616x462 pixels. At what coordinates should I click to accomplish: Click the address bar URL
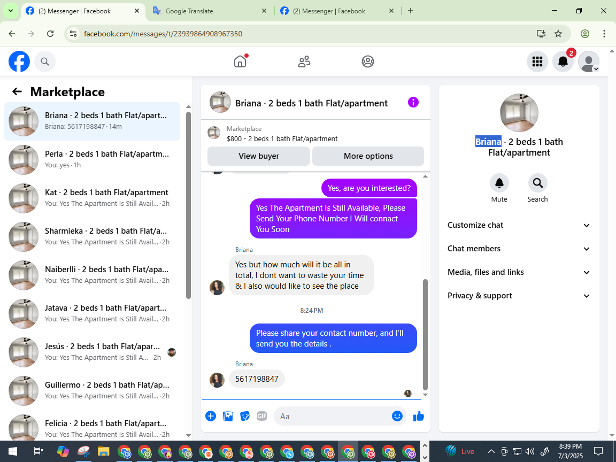pyautogui.click(x=163, y=34)
